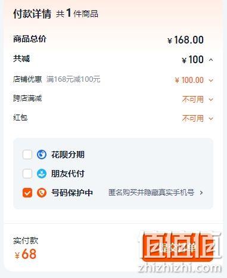Click the 不可用 status beside 红包
This screenshot has width=227, height=278.
(193, 118)
